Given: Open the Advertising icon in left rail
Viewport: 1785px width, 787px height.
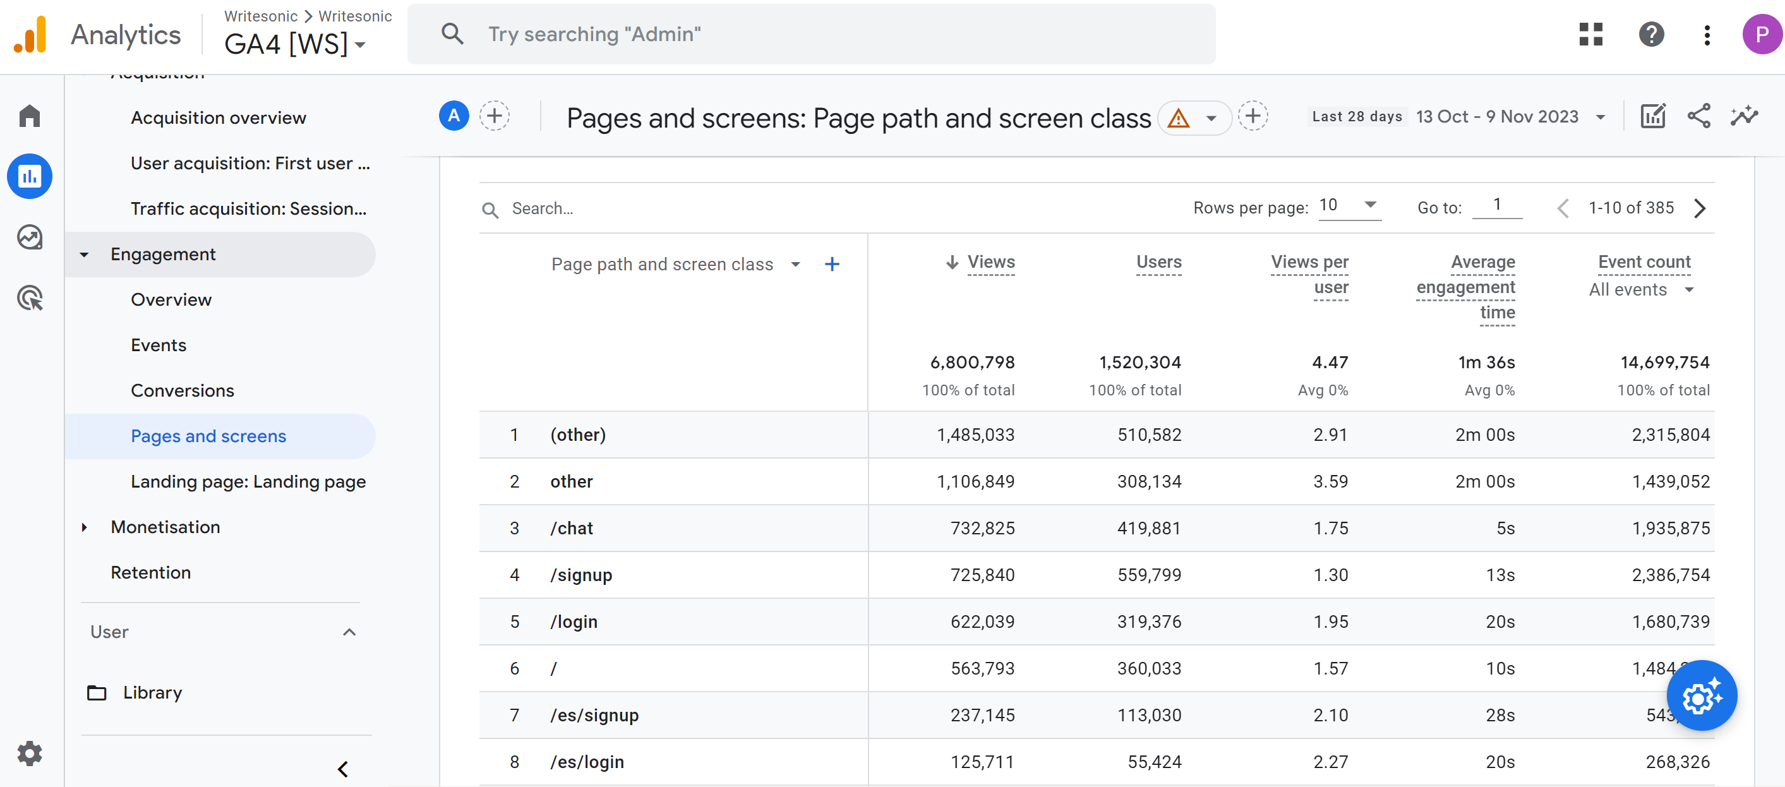Looking at the screenshot, I should (x=30, y=298).
